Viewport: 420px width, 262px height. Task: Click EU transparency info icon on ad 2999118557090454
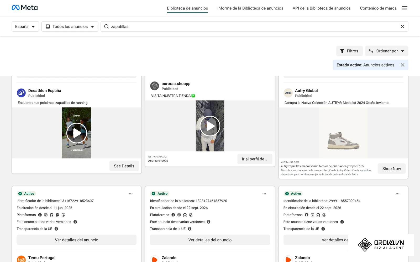point(323,229)
